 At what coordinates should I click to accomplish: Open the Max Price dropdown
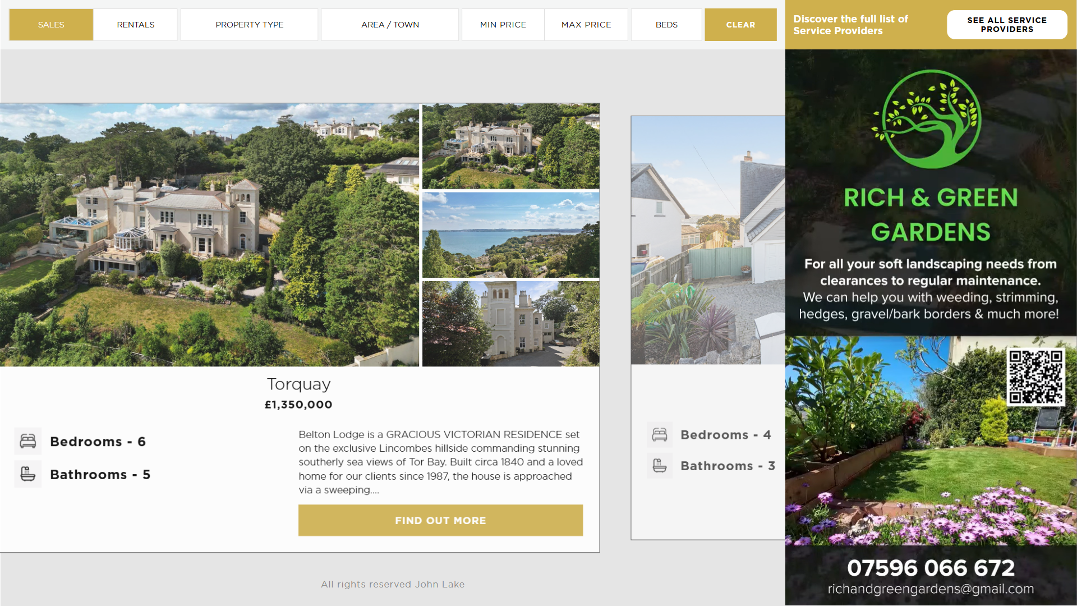(x=586, y=25)
